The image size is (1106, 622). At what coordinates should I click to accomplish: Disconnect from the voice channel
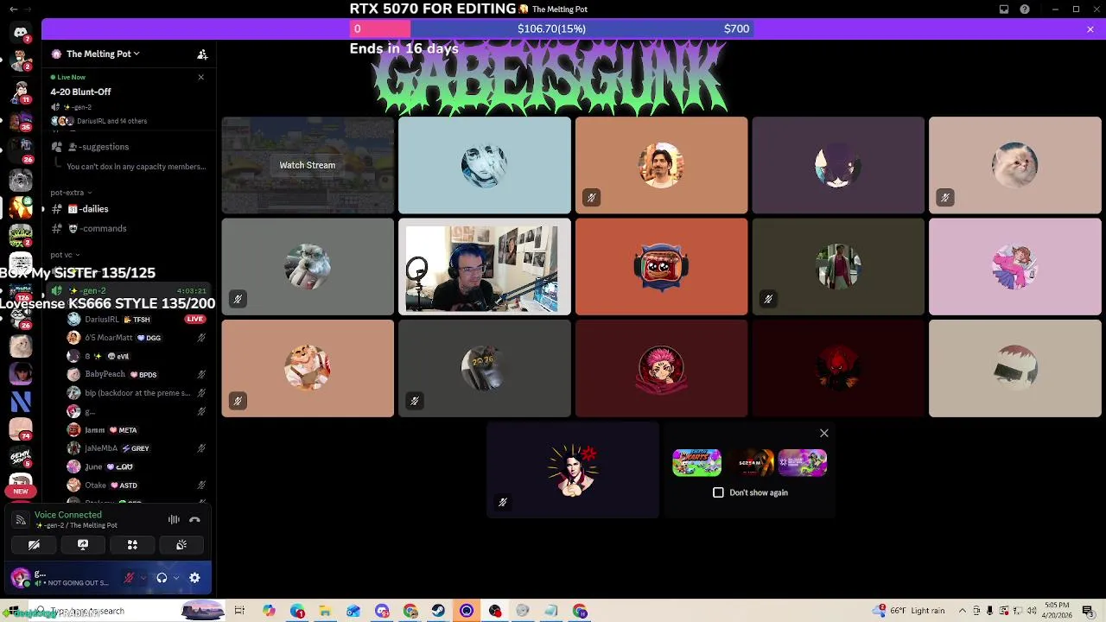click(x=194, y=519)
